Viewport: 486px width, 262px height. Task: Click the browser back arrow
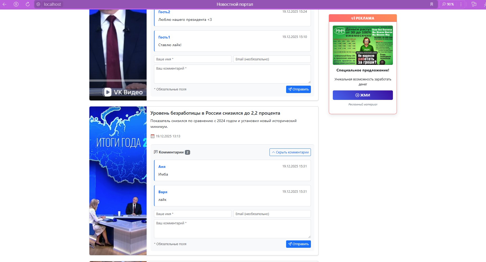(x=4, y=4)
